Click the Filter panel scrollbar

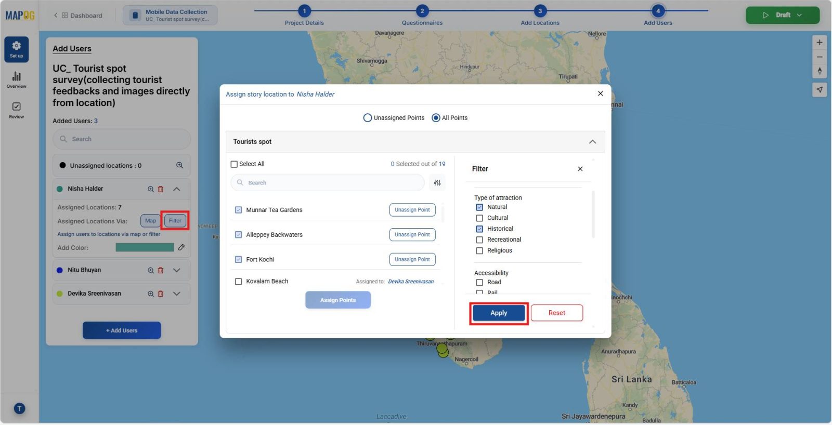coord(593,215)
